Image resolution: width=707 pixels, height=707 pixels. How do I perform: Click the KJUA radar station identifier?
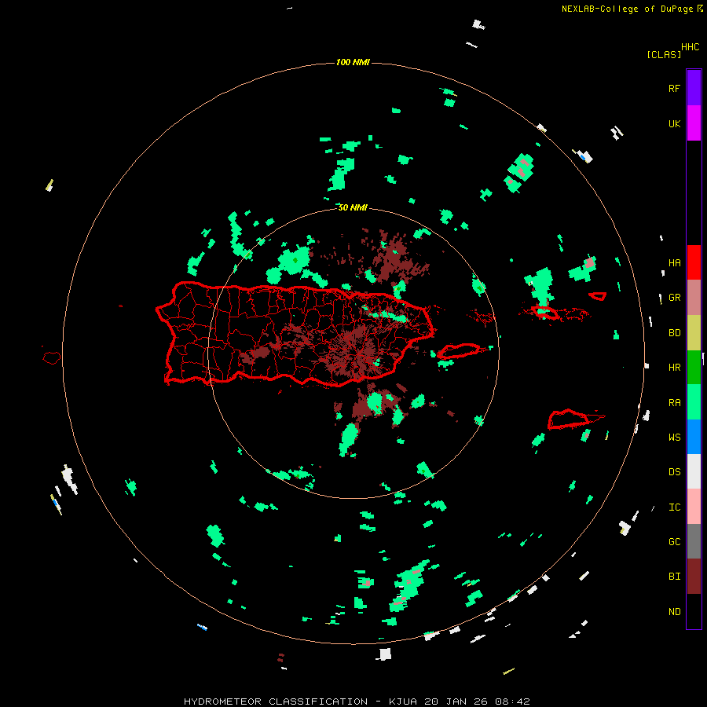click(x=403, y=702)
